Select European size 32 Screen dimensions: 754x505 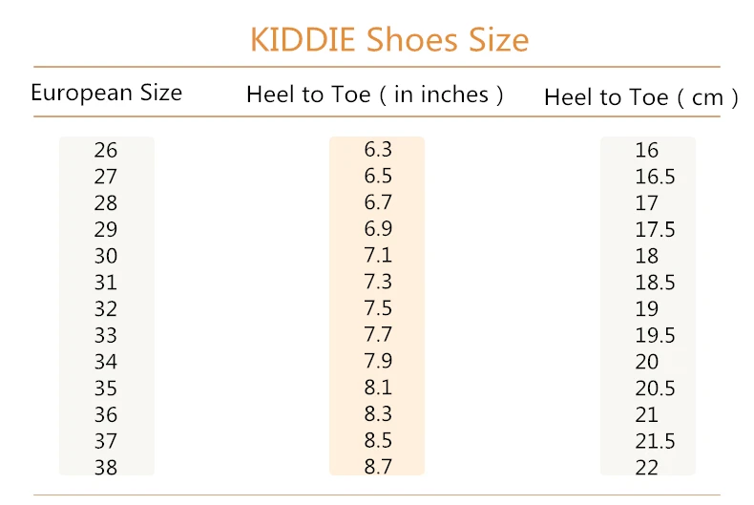tap(106, 308)
